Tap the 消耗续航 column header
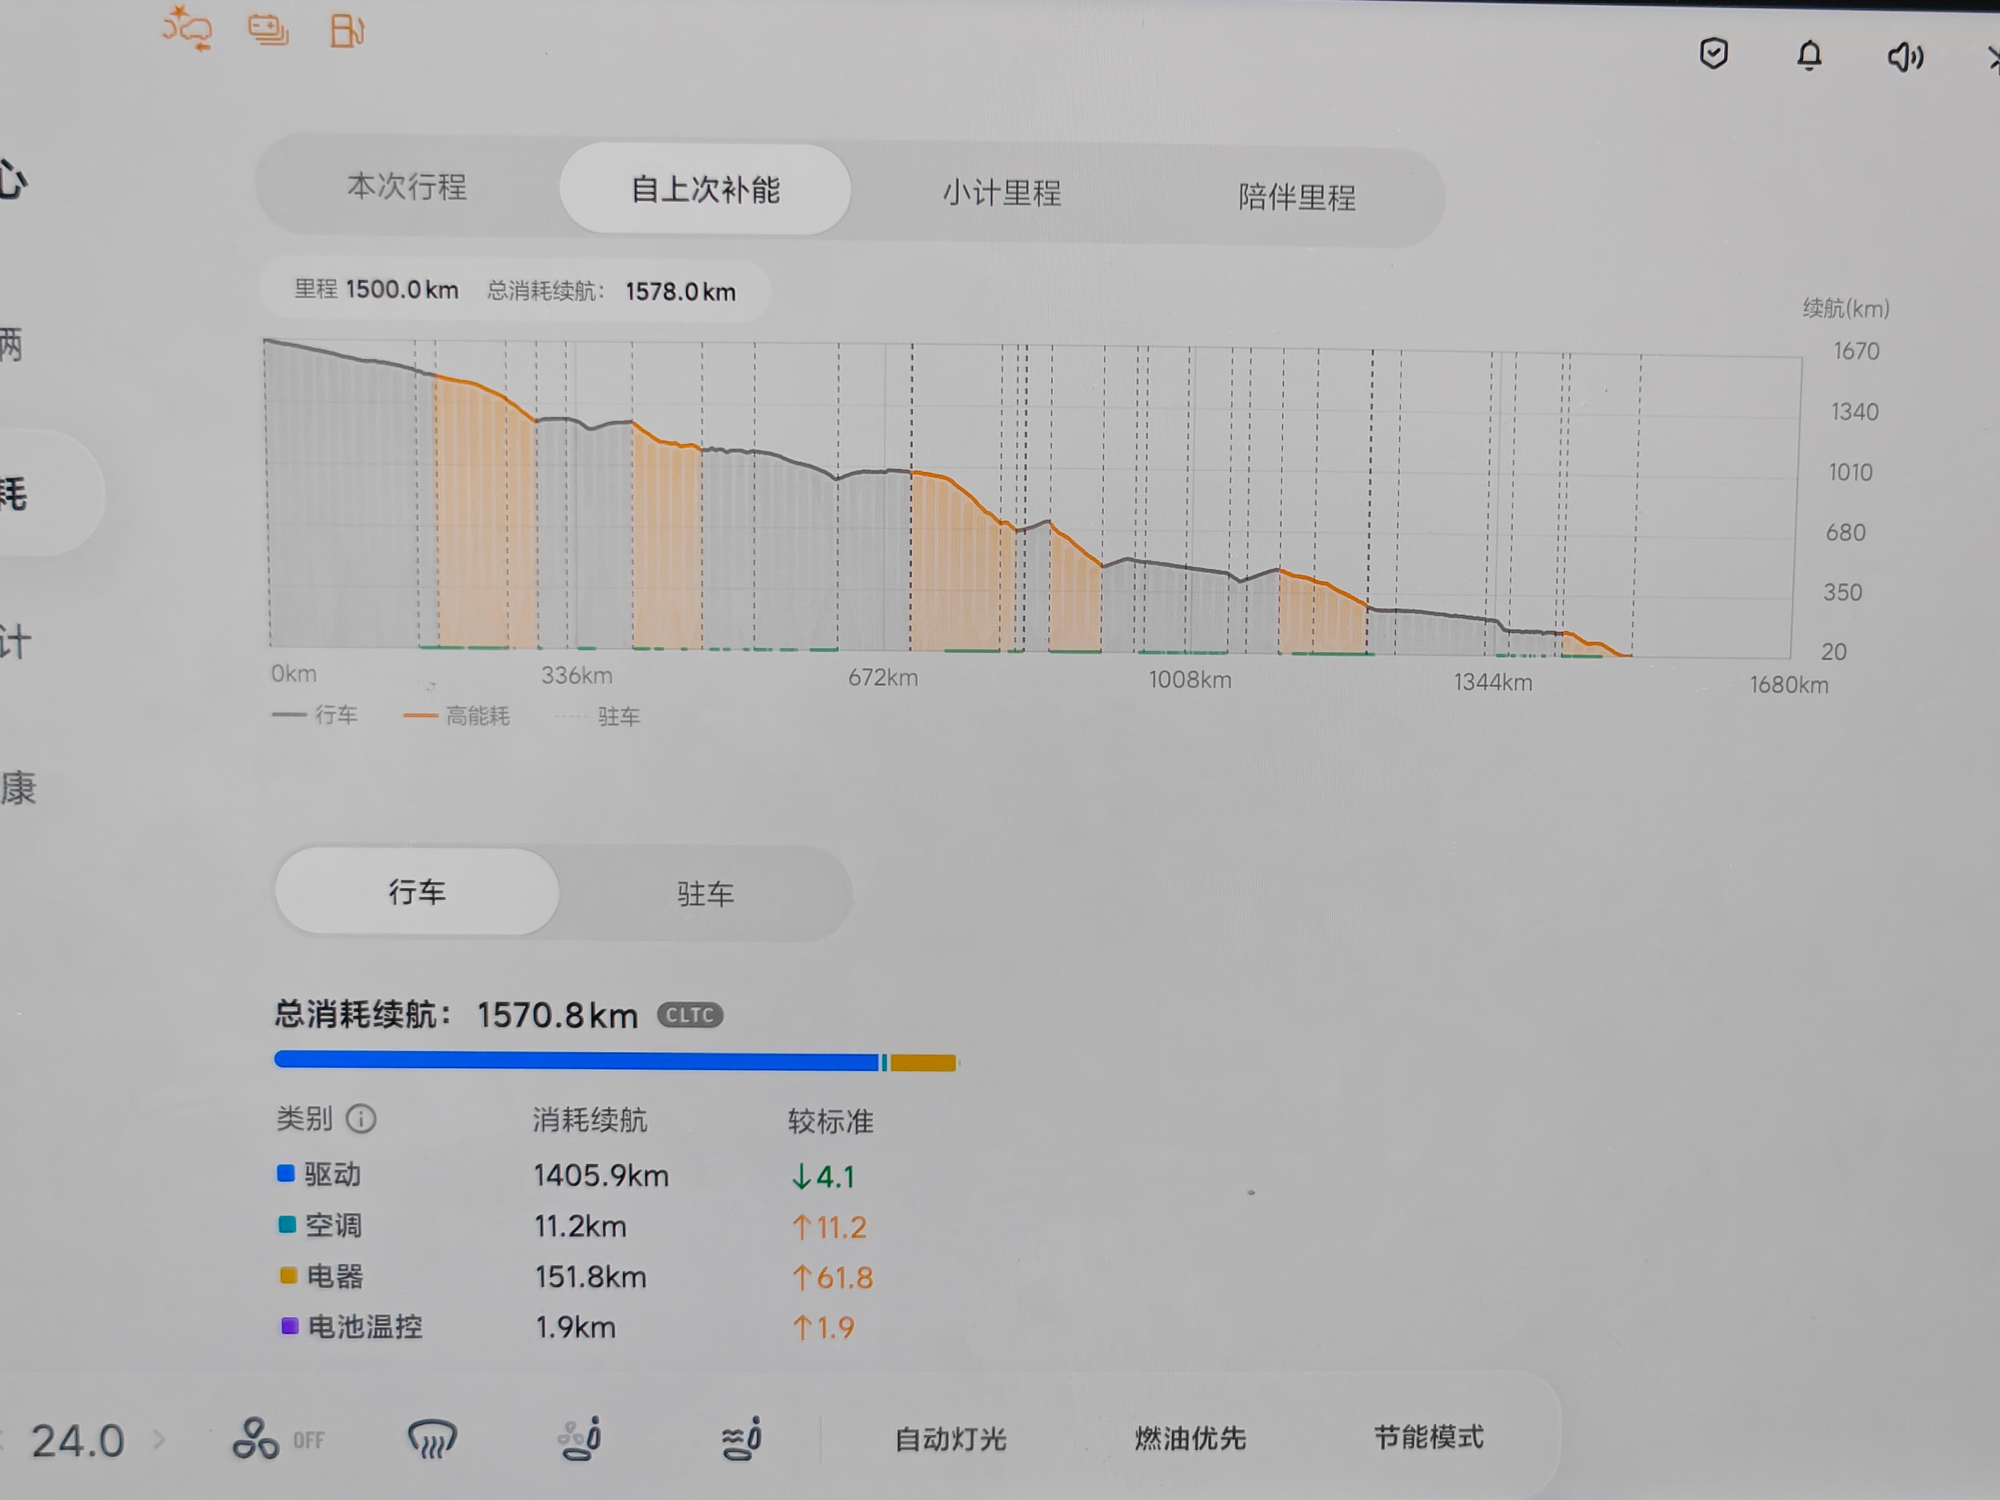 [x=589, y=1120]
